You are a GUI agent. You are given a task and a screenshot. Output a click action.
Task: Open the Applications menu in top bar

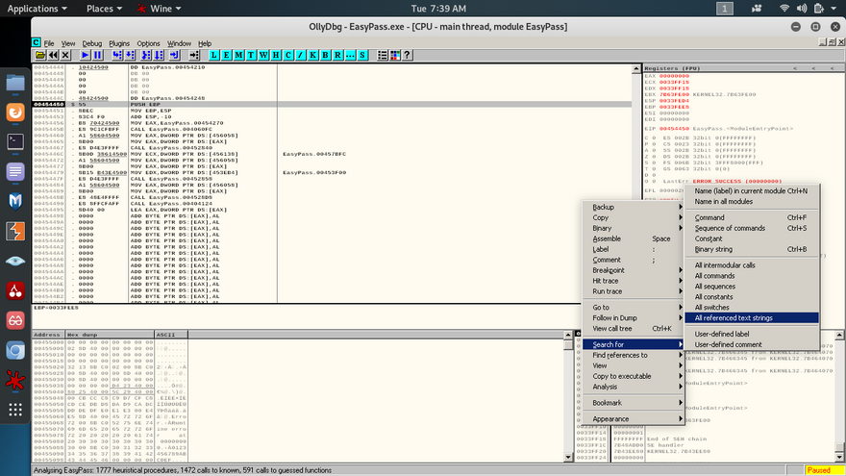(37, 8)
